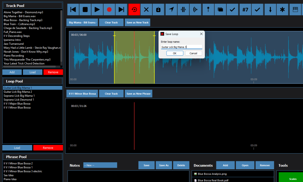Screen dimensions: 303x182
Task: Toggle the red loop playback button
Action: (x=134, y=9)
